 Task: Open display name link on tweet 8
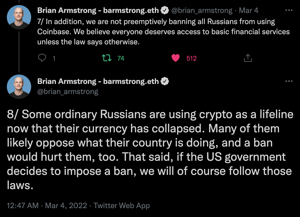click(98, 81)
